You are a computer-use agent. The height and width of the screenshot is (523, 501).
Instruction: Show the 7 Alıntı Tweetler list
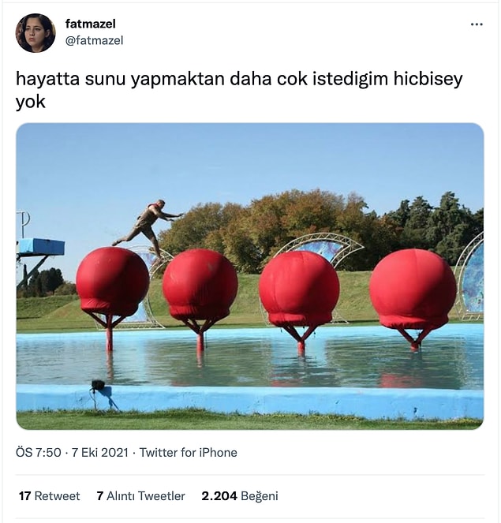point(140,496)
